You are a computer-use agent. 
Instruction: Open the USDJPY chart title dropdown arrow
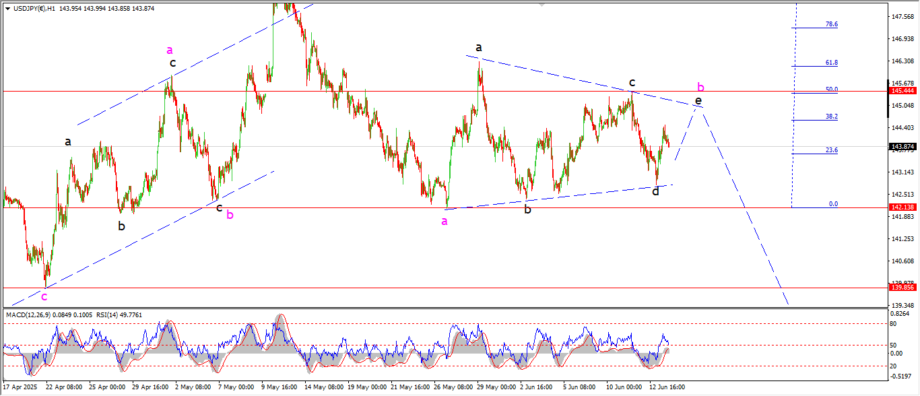click(7, 7)
